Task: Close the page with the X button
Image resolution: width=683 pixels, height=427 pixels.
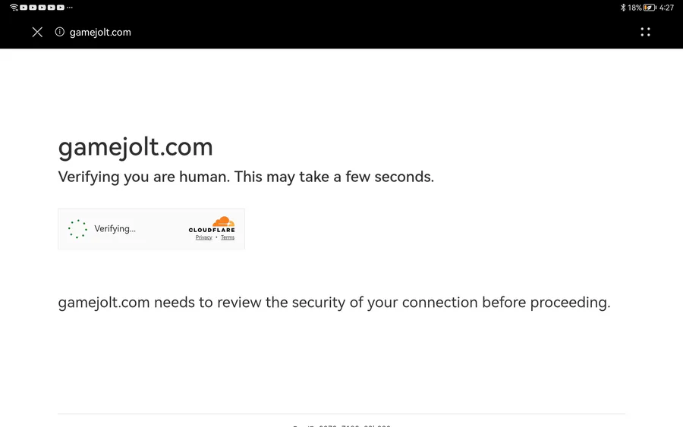Action: point(37,32)
